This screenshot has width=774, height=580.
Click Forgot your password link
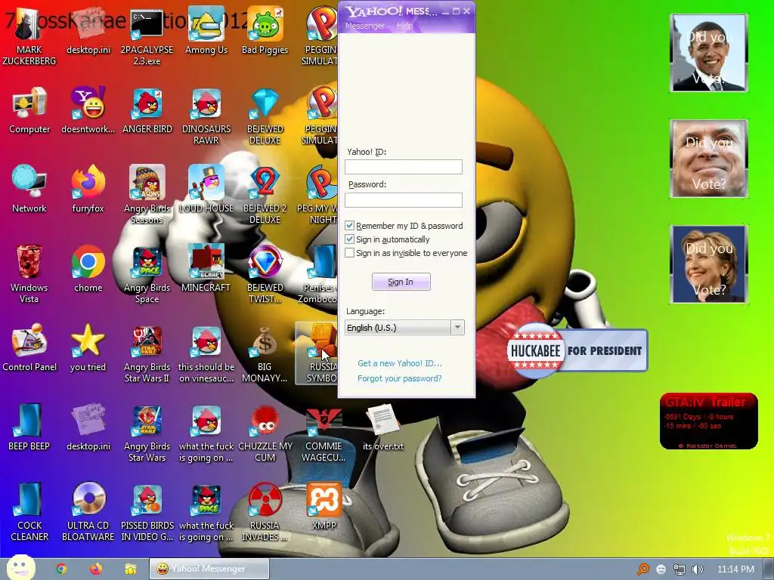pyautogui.click(x=399, y=378)
